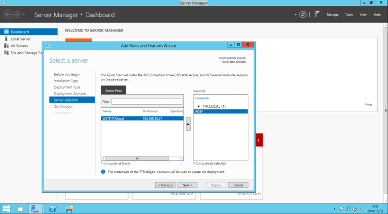Open File Explorer from the taskbar
Screen dimensions: 388x214
(x=69, y=209)
